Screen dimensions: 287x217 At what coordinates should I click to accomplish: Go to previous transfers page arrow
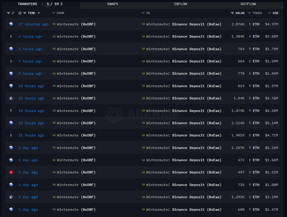tap(42, 4)
